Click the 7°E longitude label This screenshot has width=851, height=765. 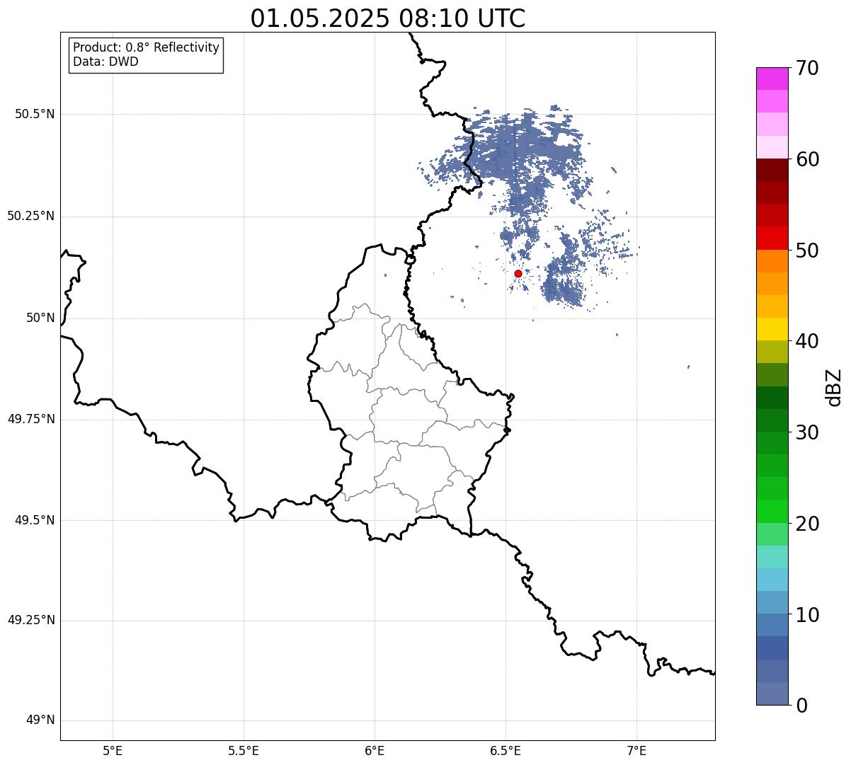[x=636, y=750]
